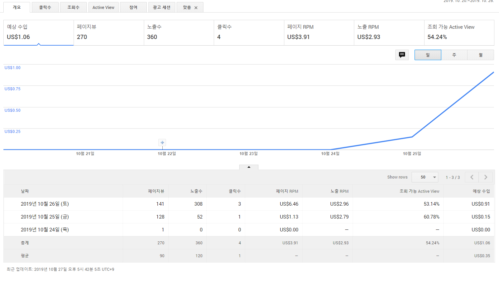Click the row 2019년 10월 25일 (금)

249,217
